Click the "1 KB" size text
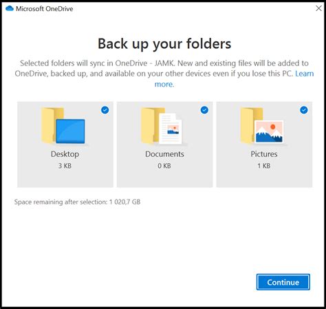Image resolution: width=326 pixels, height=309 pixels. (264, 166)
